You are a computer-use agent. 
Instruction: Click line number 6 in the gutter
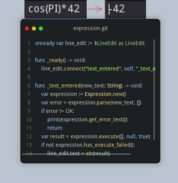(29, 86)
